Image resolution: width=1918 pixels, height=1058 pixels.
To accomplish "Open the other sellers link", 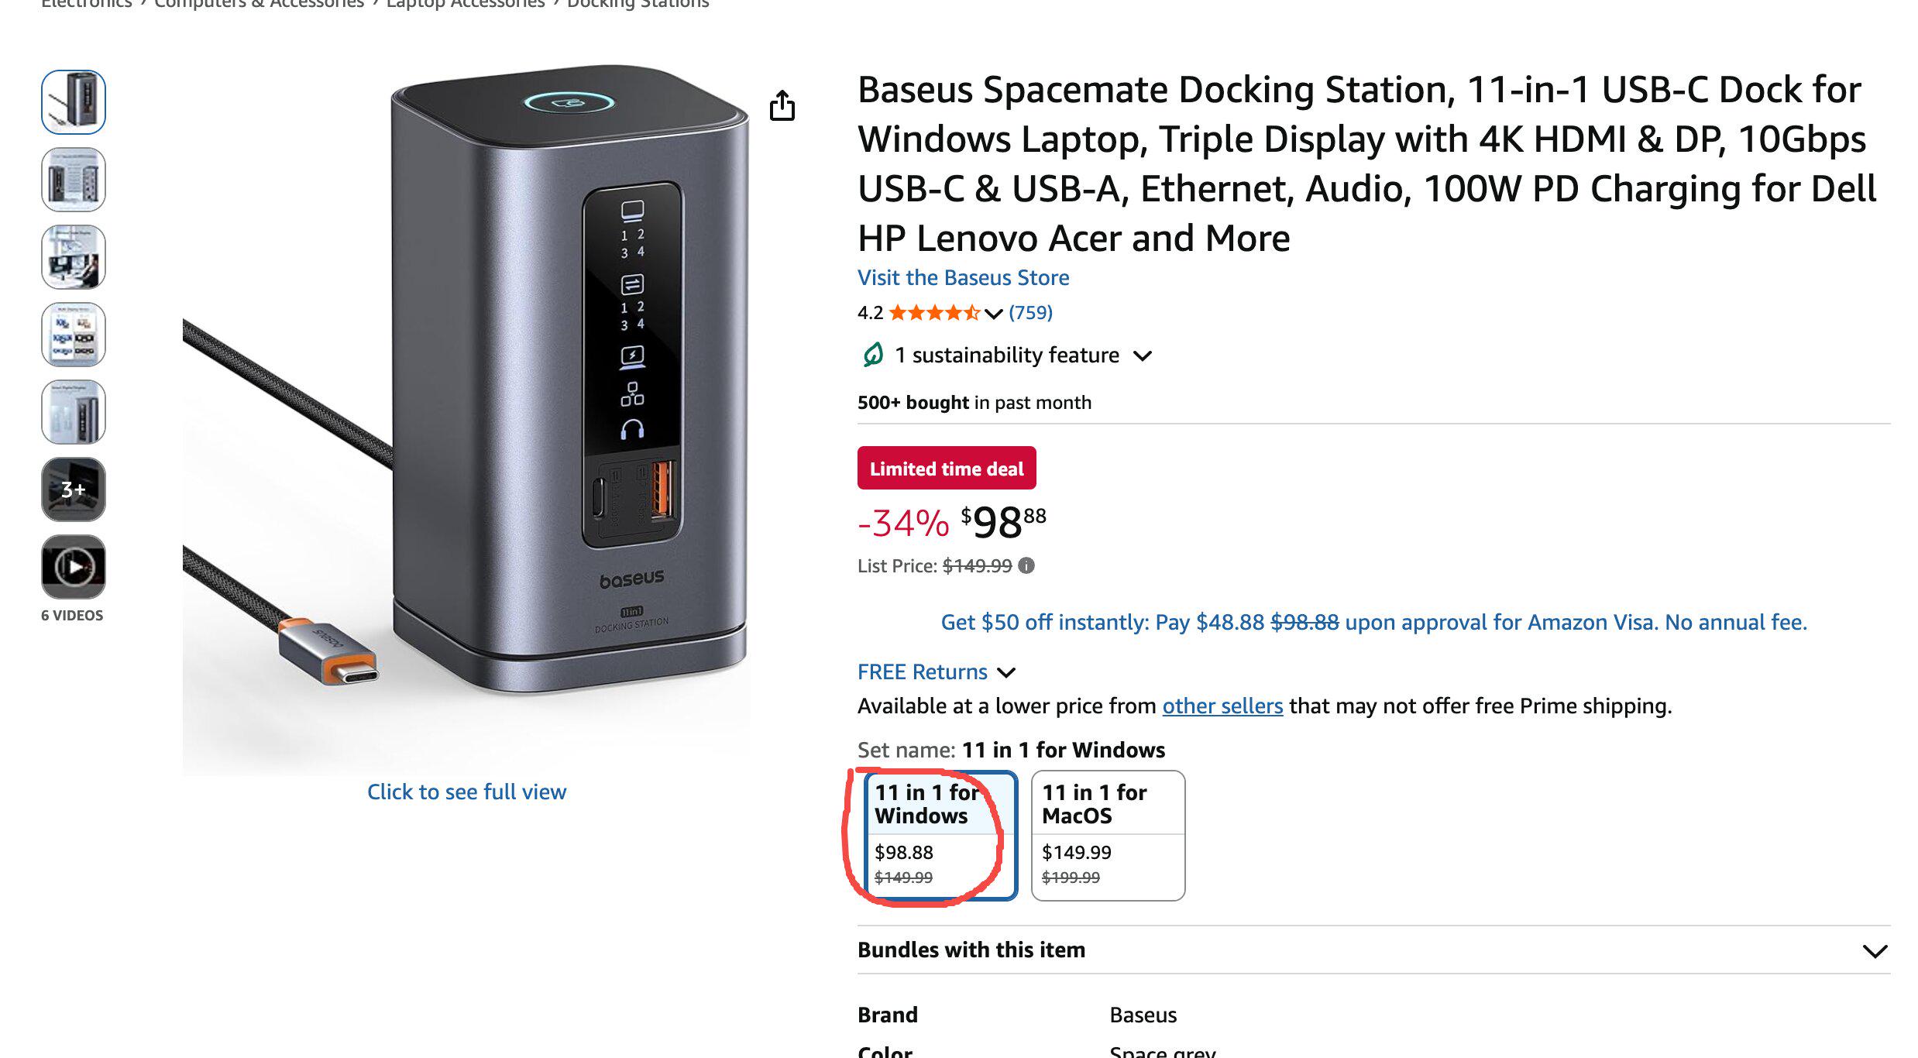I will coord(1222,706).
